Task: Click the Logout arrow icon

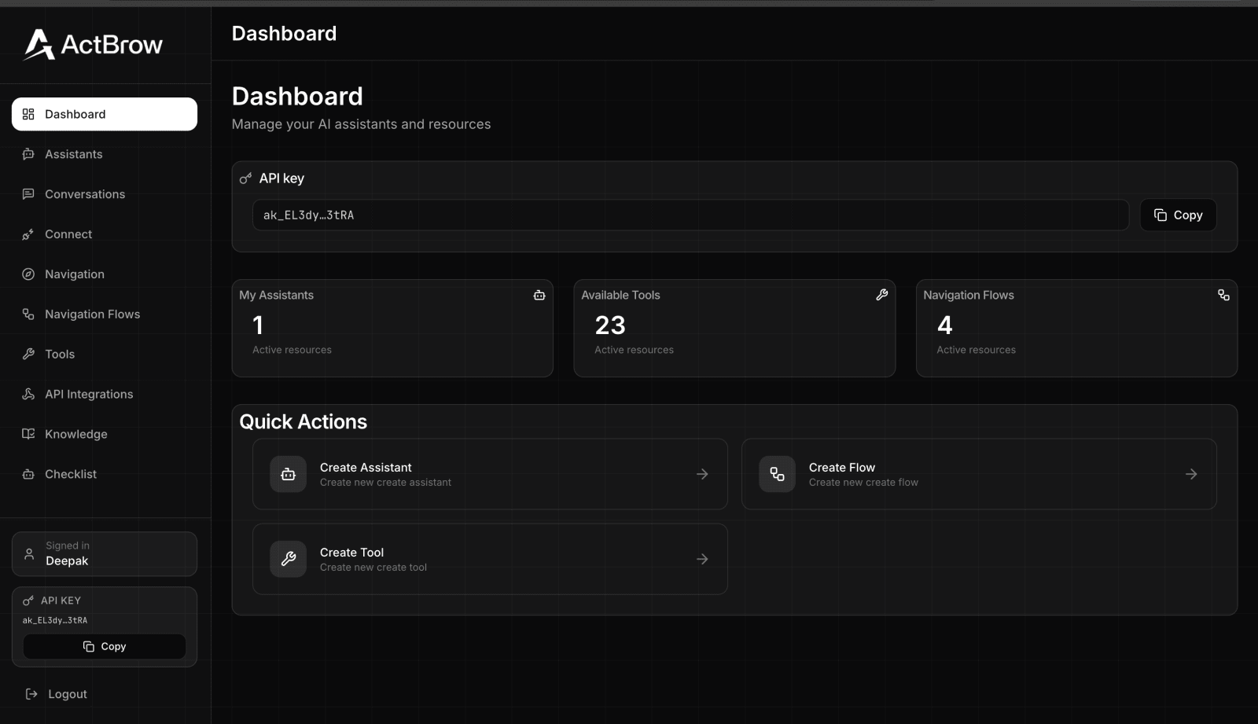Action: (x=31, y=694)
